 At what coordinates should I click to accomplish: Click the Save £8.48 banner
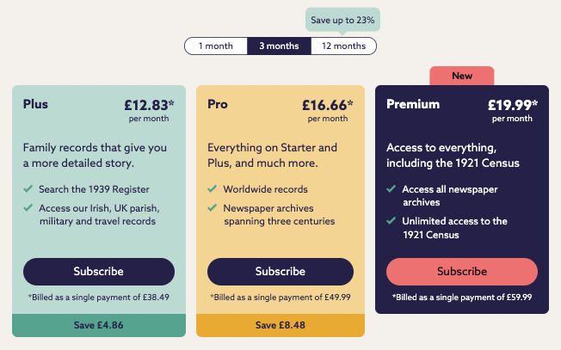(x=280, y=325)
